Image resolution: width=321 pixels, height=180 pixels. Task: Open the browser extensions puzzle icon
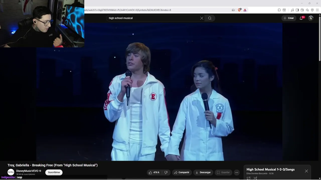[279, 10]
